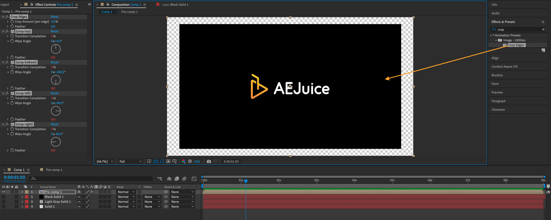Toggle shy layers hide switch in timeline
The image size is (551, 220).
[169, 179]
